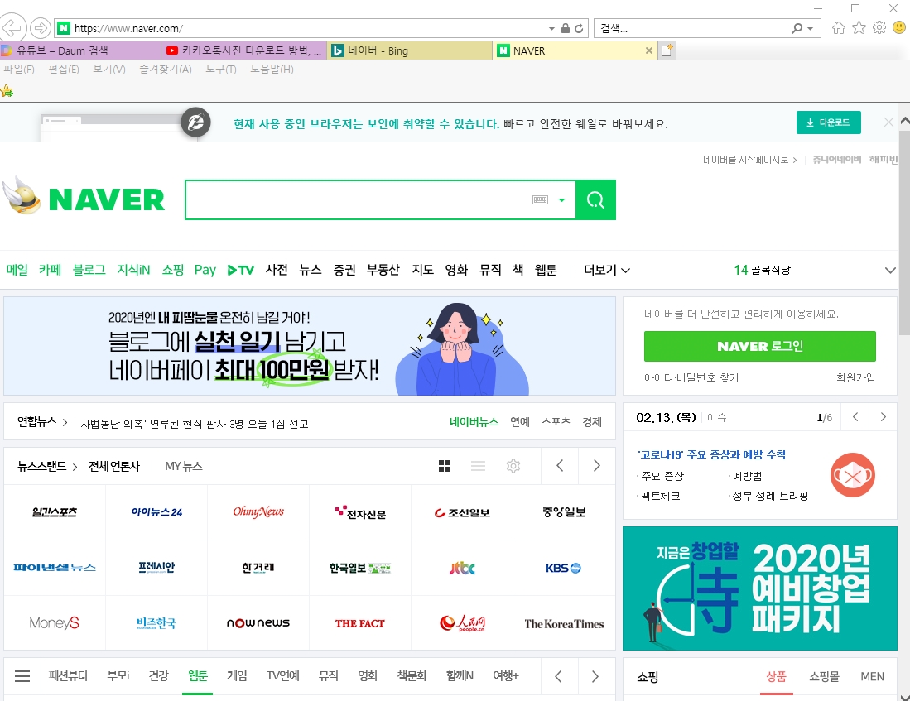Click the 다운로드 button in the banner
Viewport: 910px width, 701px height.
tap(828, 122)
